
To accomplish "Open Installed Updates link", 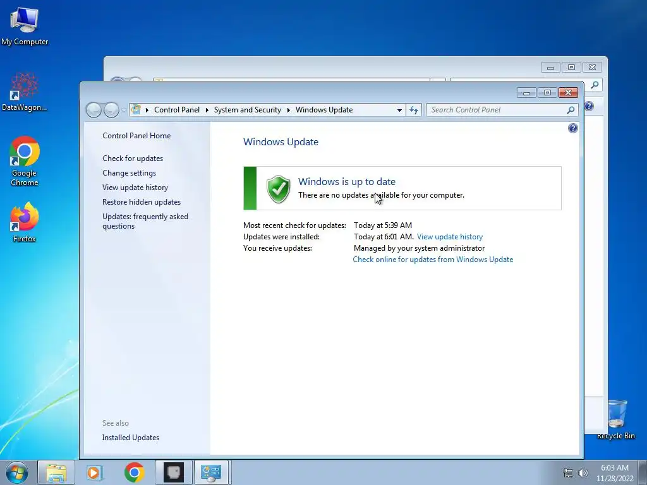I will point(130,438).
